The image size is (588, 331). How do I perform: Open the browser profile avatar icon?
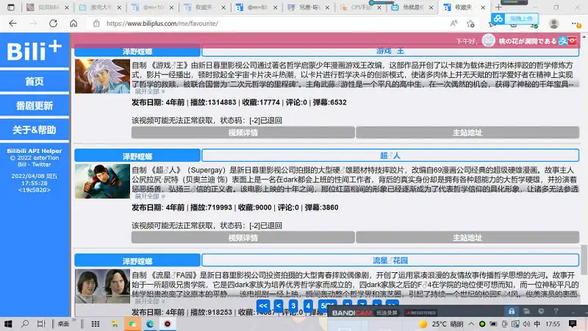[554, 24]
